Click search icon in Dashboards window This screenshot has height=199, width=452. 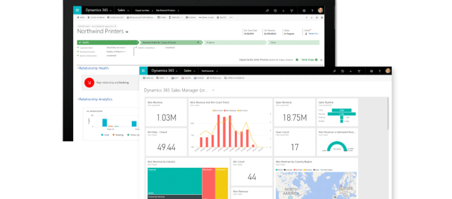pyautogui.click(x=334, y=71)
